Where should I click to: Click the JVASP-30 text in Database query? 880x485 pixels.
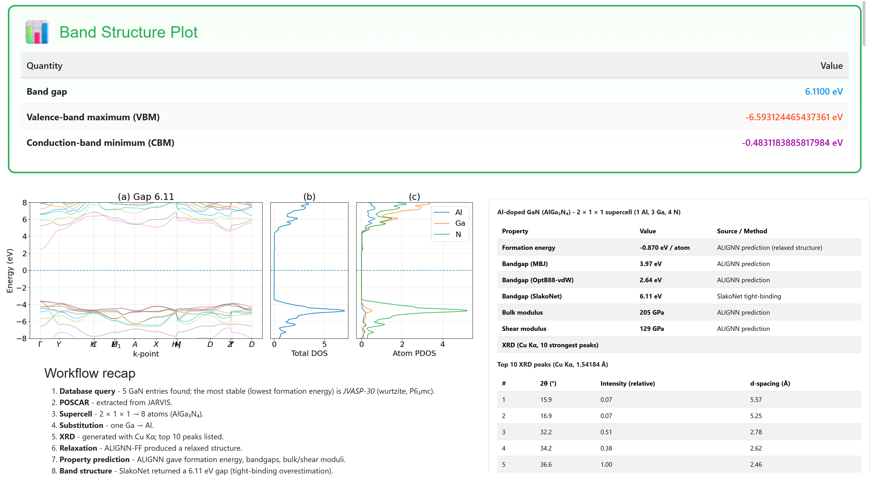click(358, 391)
